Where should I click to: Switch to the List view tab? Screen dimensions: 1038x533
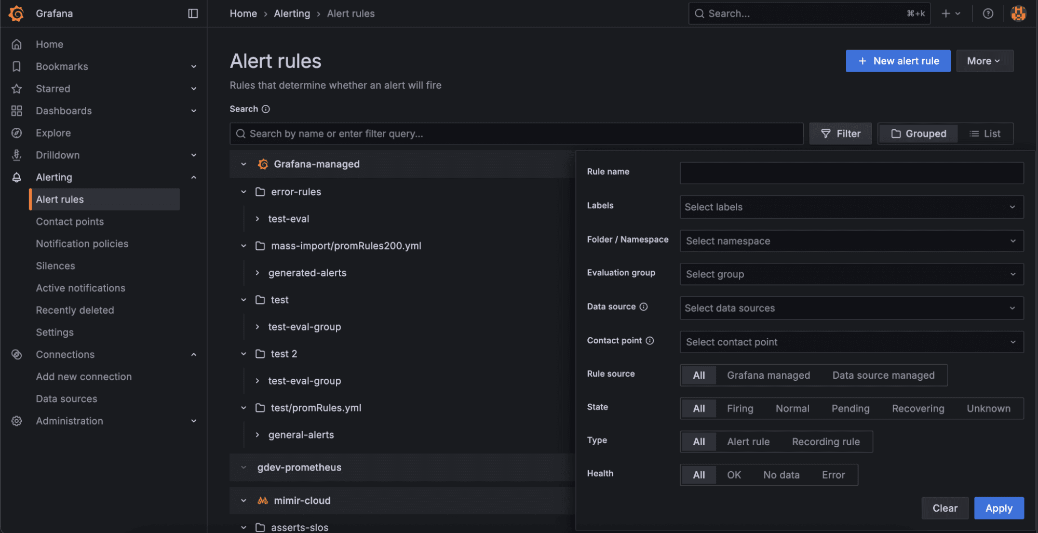pyautogui.click(x=985, y=134)
